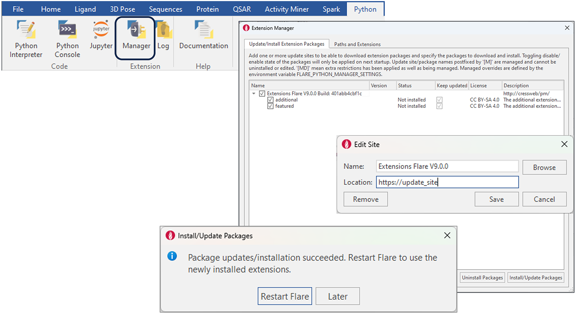
Task: Click the Install/Update Packages button
Action: (x=536, y=277)
